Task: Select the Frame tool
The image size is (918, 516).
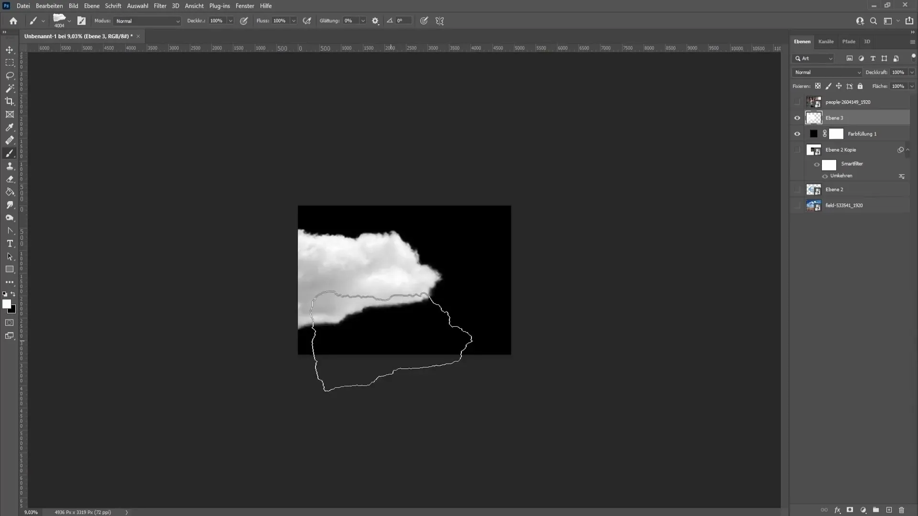Action: click(x=10, y=114)
